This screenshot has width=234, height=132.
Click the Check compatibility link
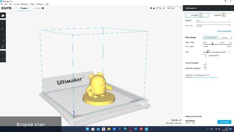point(224,31)
